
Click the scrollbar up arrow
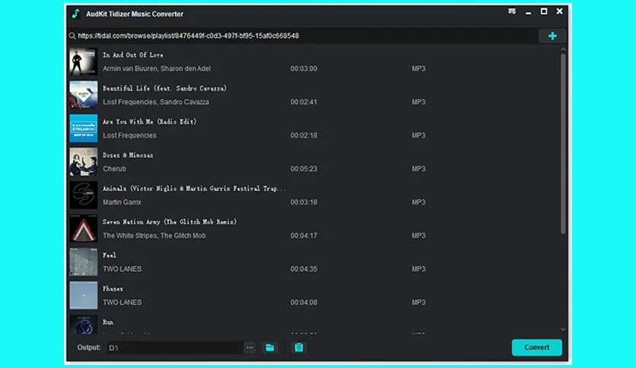[x=563, y=49]
